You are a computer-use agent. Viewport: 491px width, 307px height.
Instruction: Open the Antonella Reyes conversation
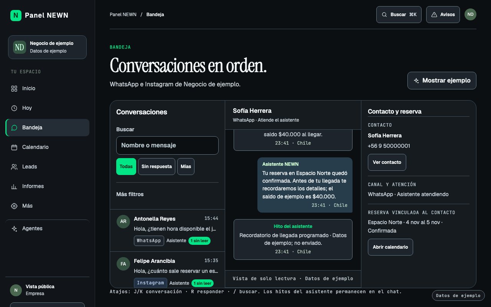pyautogui.click(x=167, y=230)
